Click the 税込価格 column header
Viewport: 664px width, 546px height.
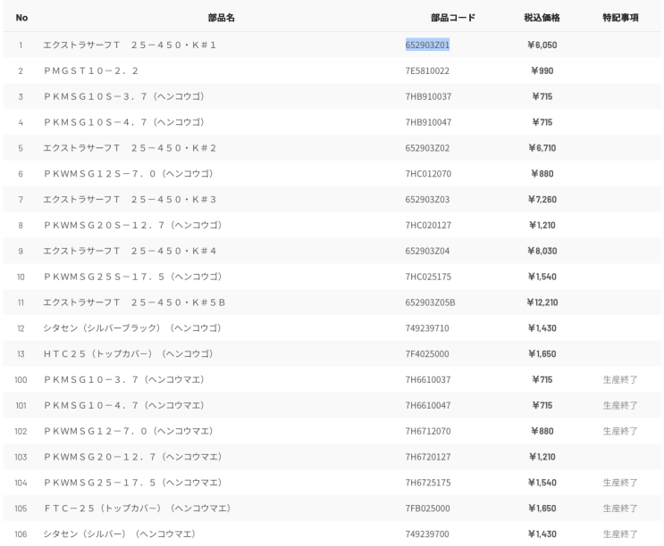542,18
